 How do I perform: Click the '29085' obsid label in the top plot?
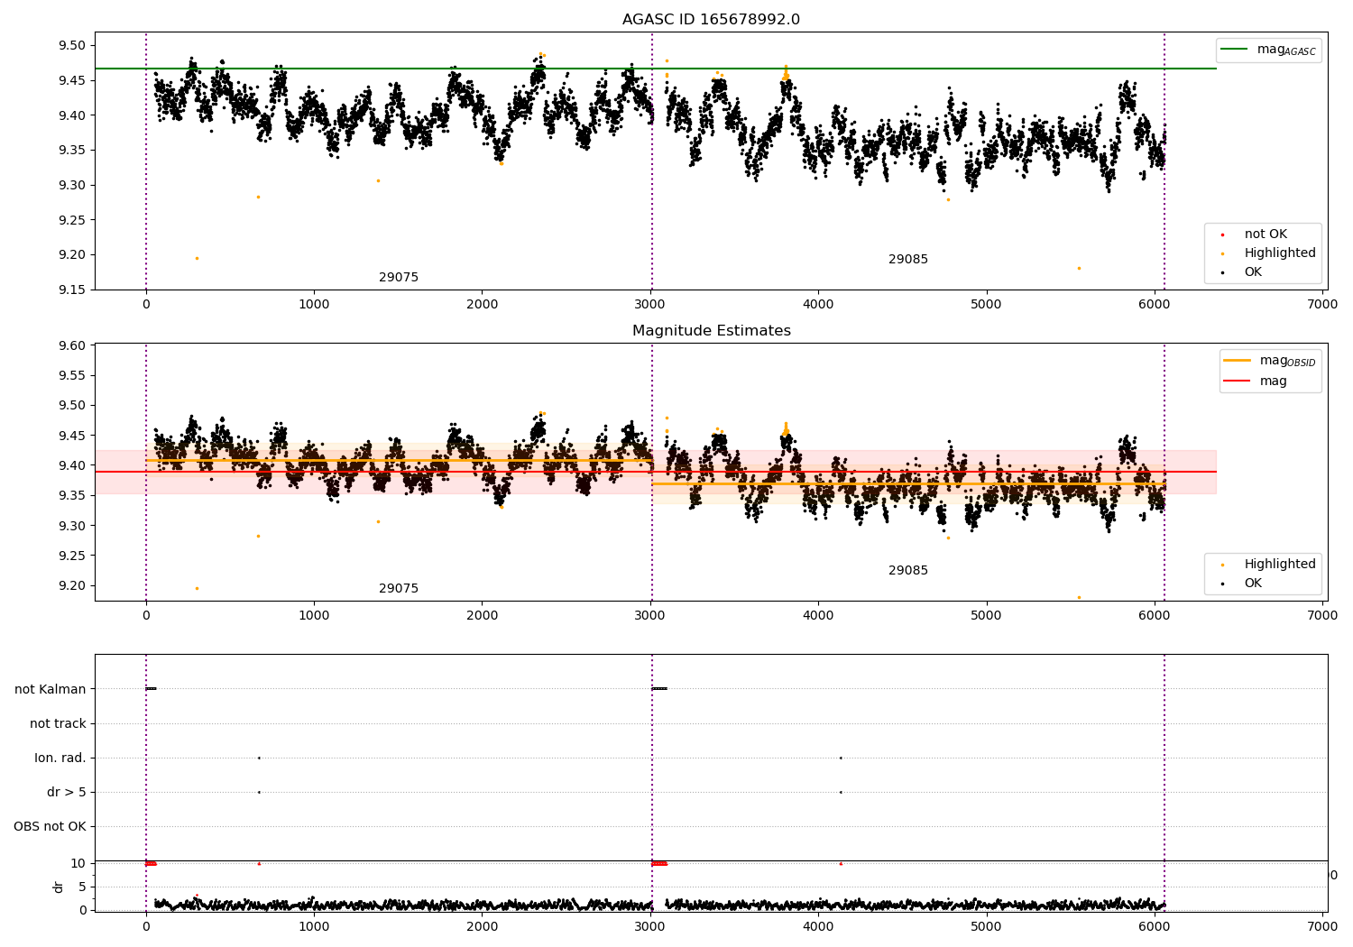click(908, 260)
